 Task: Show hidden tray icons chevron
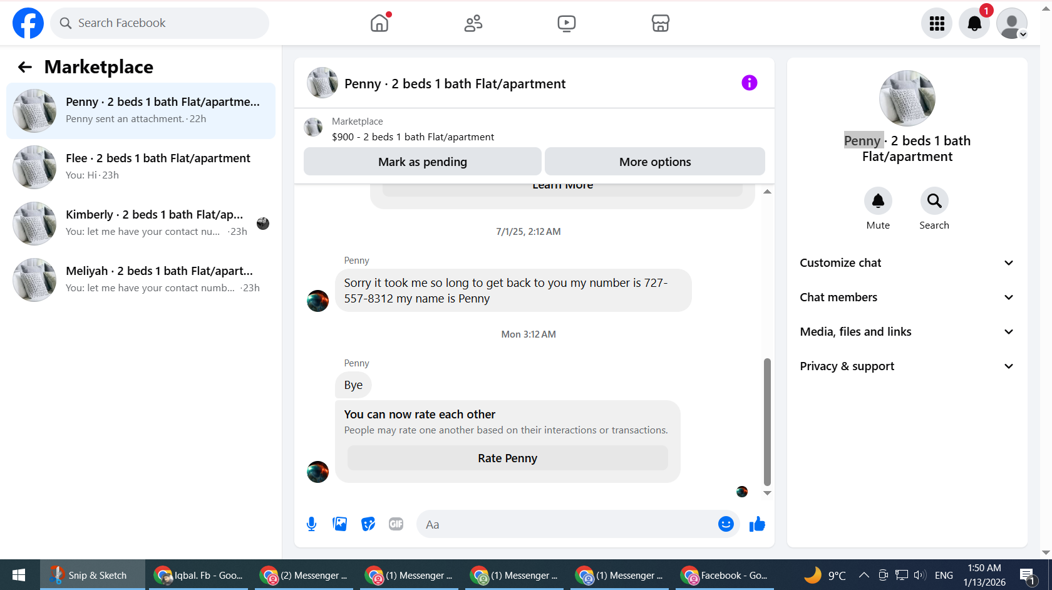pos(864,575)
